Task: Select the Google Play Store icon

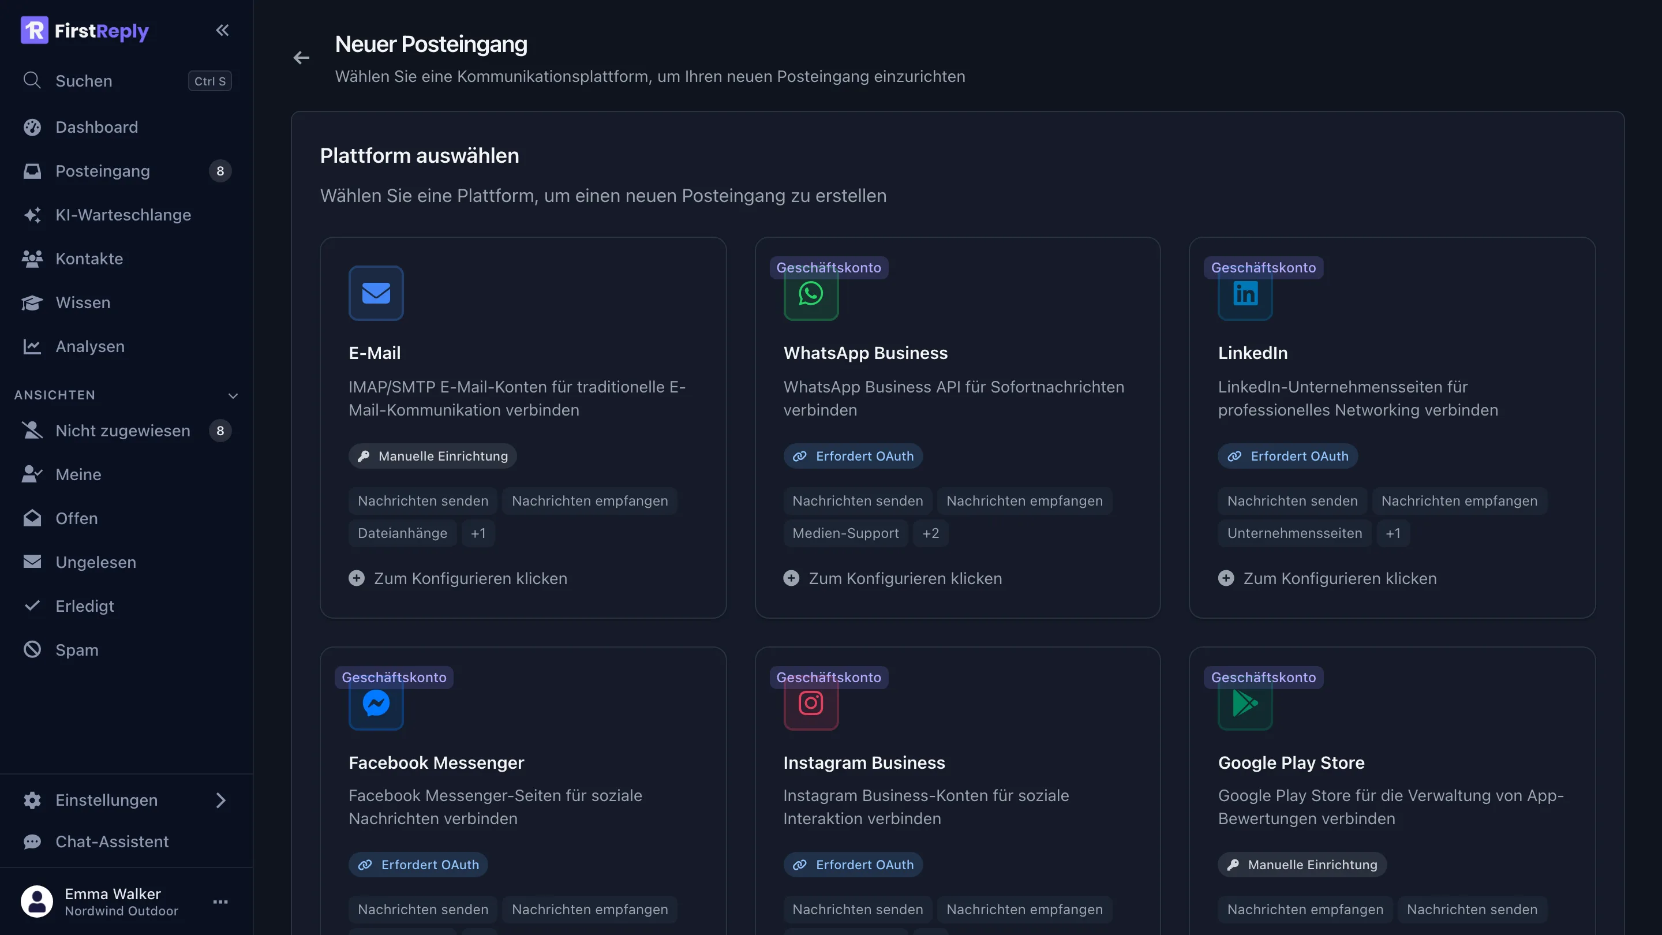Action: [x=1245, y=704]
